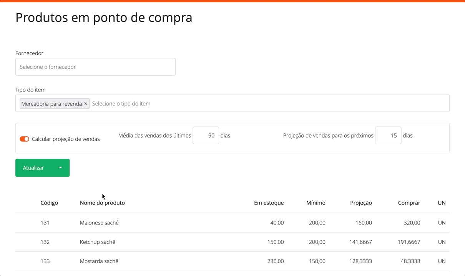Click the "Comprar" column header
Screen dimensions: 465x276
coord(409,203)
